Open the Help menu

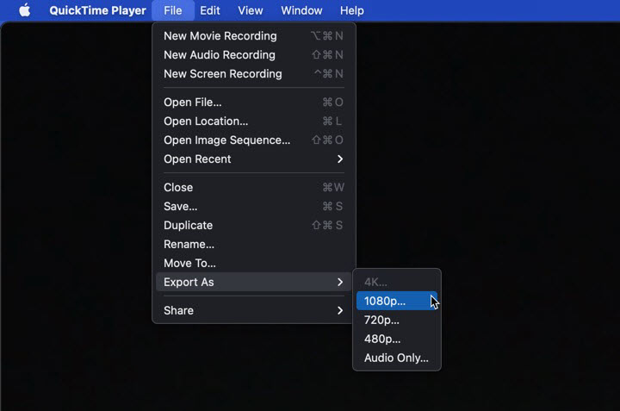(x=351, y=10)
